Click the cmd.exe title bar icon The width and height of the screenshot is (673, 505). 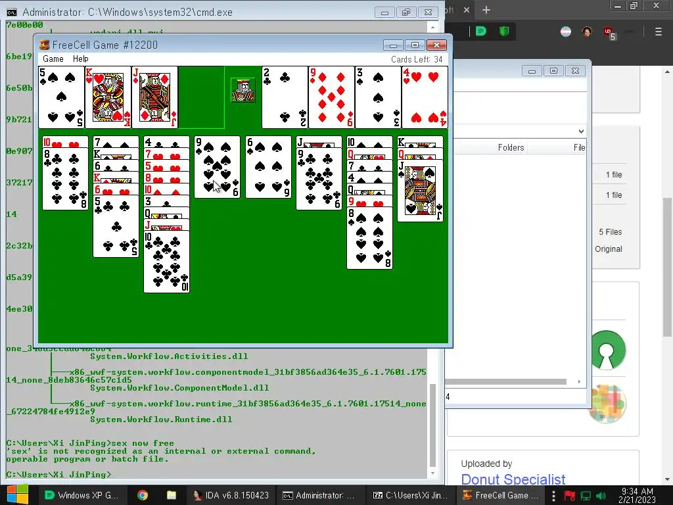tap(12, 12)
